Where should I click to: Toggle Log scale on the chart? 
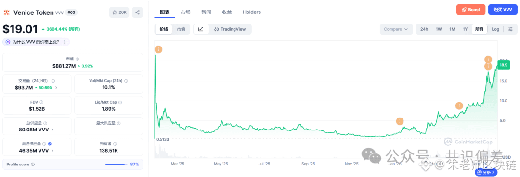pos(495,29)
